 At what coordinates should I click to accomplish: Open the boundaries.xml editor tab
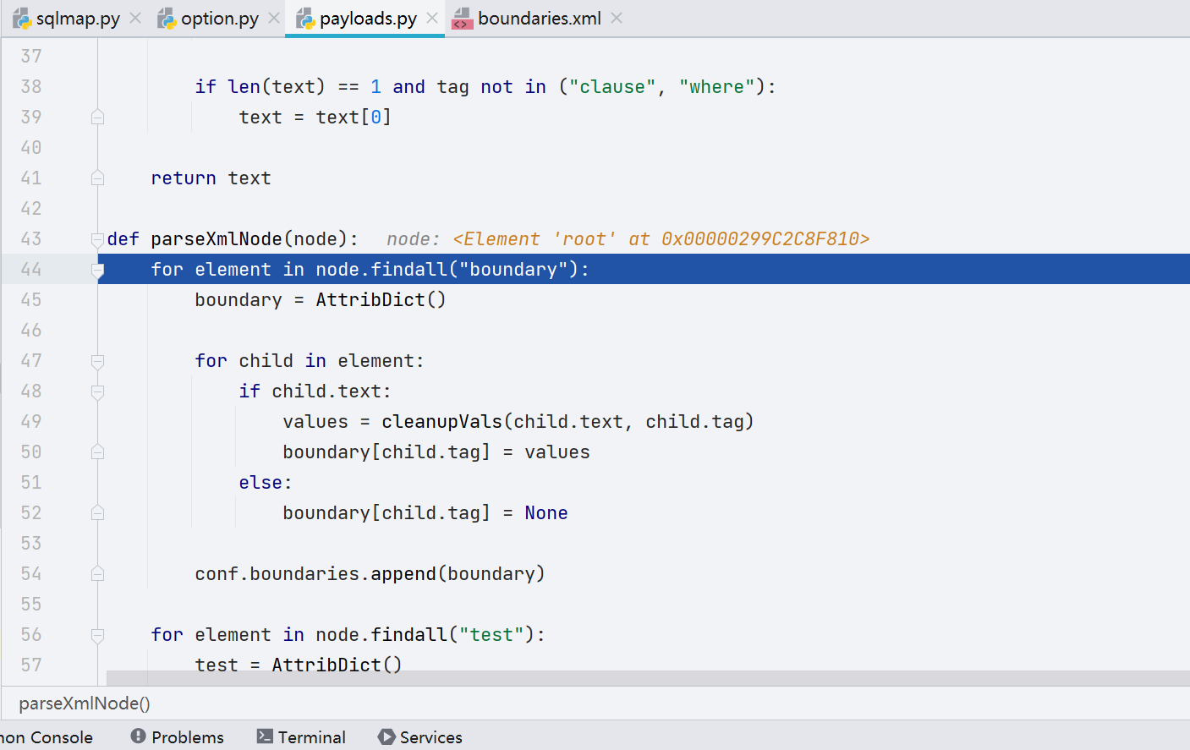(539, 19)
